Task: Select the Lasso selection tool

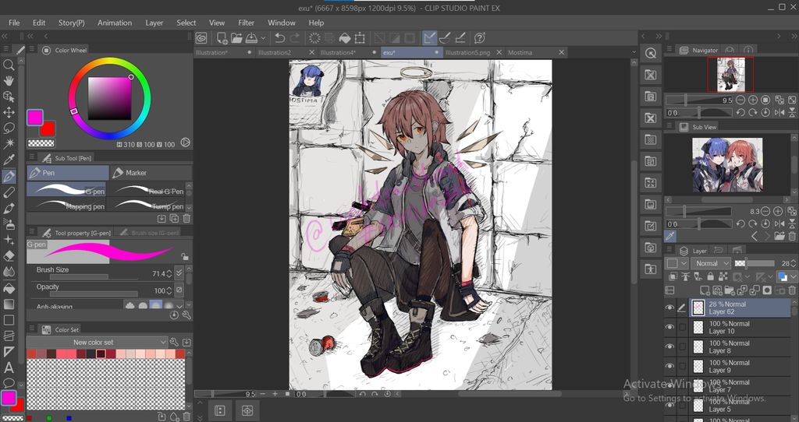Action: pos(9,128)
